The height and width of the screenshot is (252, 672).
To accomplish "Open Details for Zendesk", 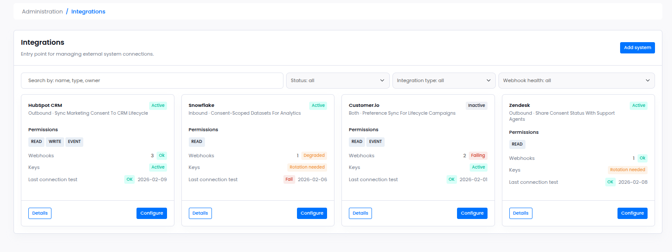I will (x=521, y=213).
